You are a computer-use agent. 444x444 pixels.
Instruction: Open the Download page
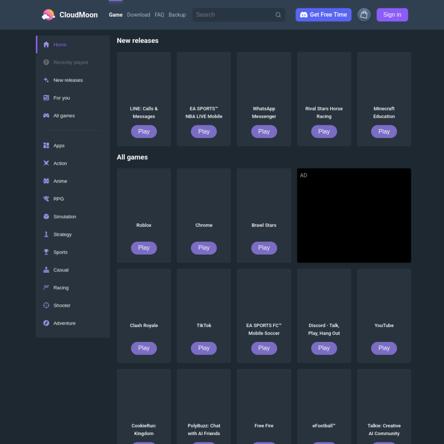pos(139,15)
